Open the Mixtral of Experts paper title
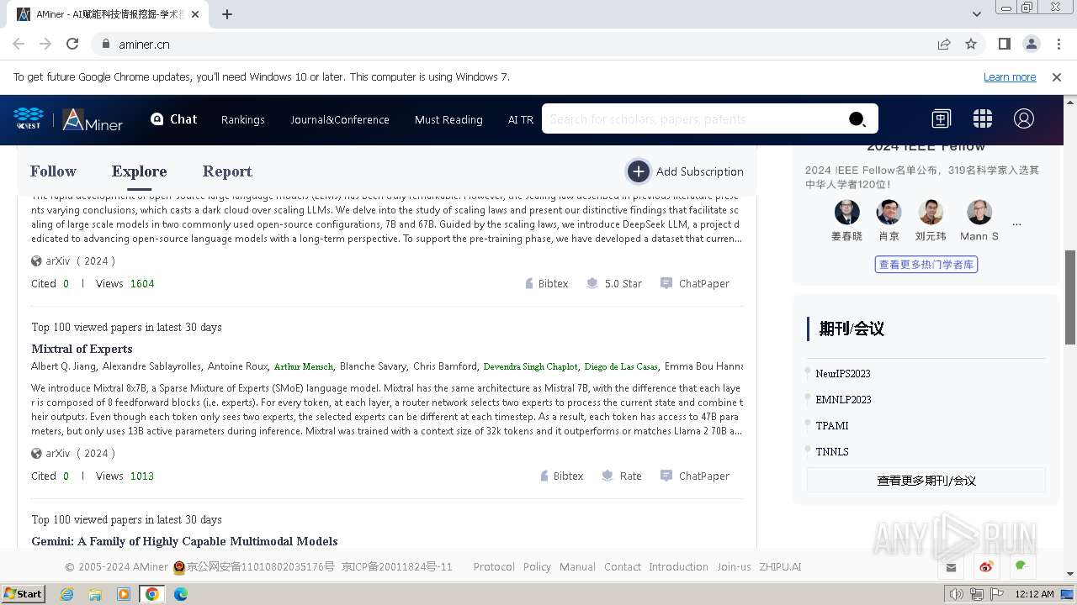 (x=82, y=349)
